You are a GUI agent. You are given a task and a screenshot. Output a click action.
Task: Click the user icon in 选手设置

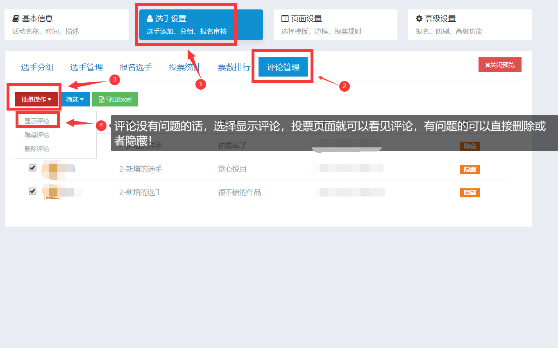point(150,18)
